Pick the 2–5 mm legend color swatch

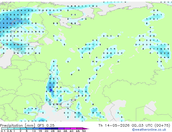click(23, 128)
